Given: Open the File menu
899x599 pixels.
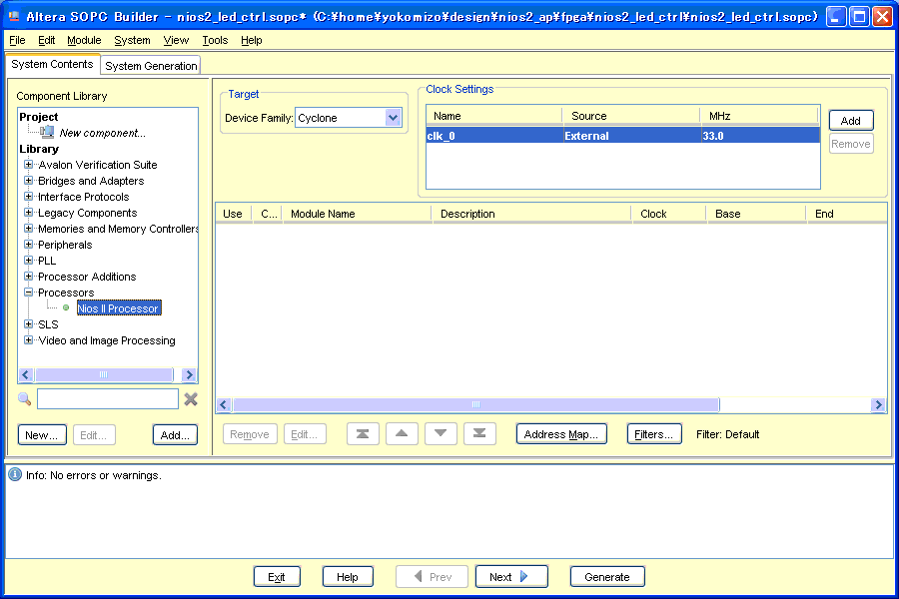Looking at the screenshot, I should point(17,40).
